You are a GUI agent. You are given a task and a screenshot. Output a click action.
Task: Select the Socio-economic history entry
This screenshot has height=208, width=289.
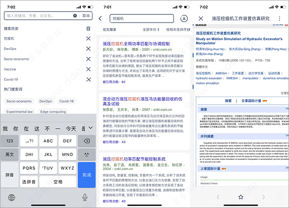click(x=16, y=59)
